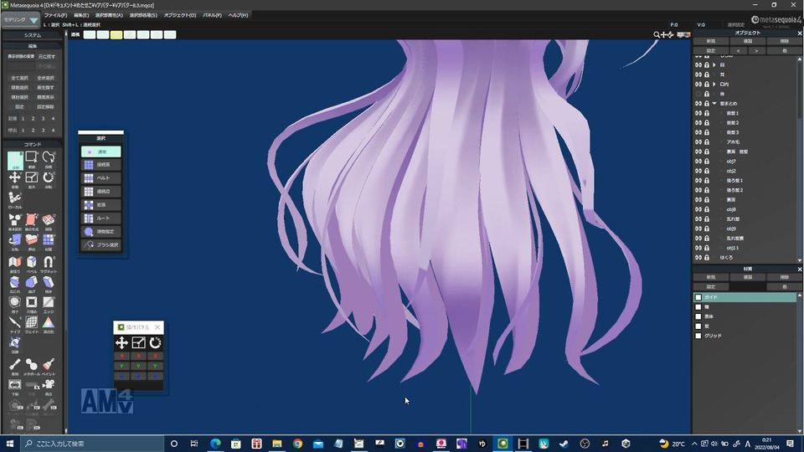Click the move icon in operation panel
This screenshot has width=804, height=452.
coord(121,342)
